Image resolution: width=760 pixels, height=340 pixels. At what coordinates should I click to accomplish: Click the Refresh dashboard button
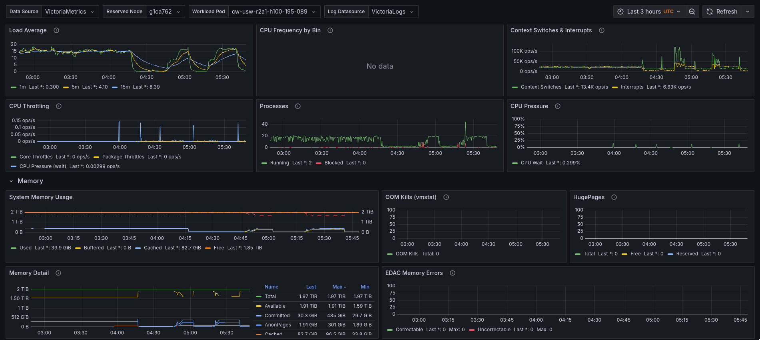722,12
